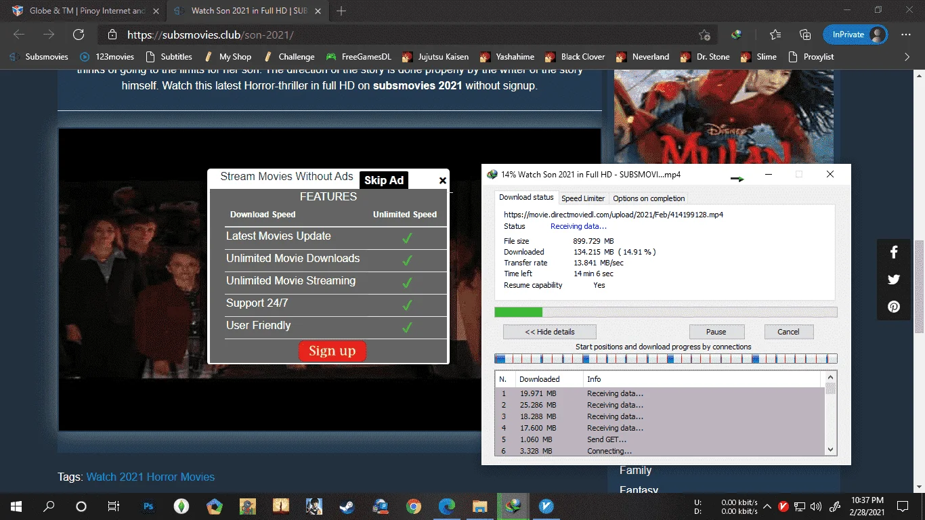Image resolution: width=925 pixels, height=520 pixels.
Task: Open Internet Download Manager taskbar icon
Action: [x=513, y=506]
